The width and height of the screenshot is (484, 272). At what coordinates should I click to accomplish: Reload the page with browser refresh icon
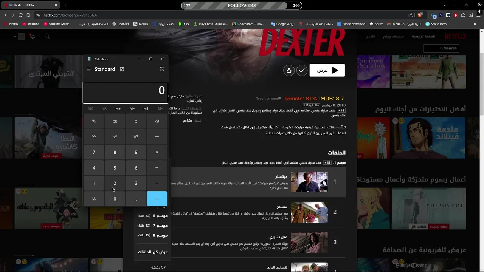(x=20, y=15)
